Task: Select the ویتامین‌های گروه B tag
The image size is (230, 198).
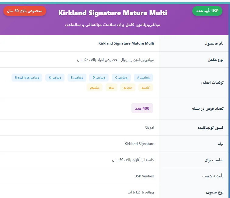Action: [x=27, y=78]
